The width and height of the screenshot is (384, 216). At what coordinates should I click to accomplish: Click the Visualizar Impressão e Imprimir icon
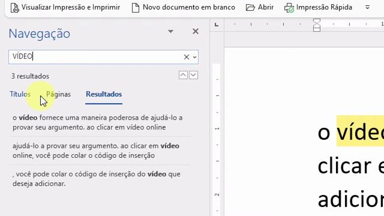pos(14,8)
